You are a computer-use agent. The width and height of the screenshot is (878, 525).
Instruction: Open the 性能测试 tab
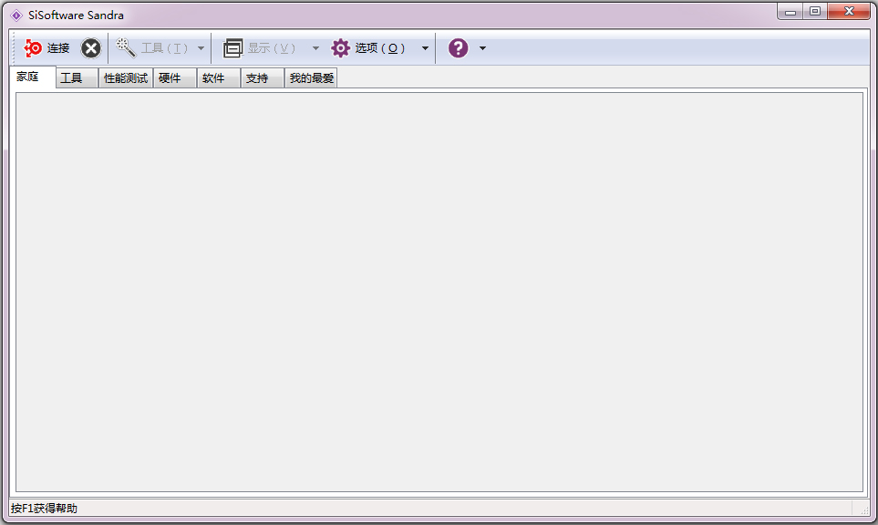(x=126, y=77)
